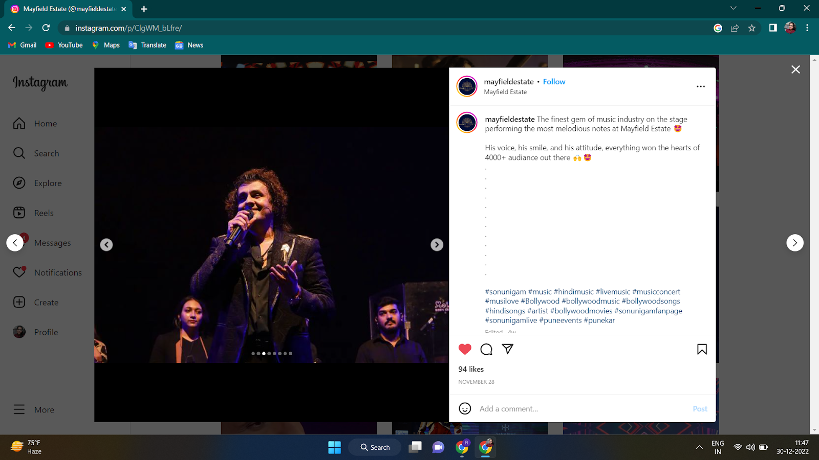The height and width of the screenshot is (460, 819).
Task: Open #sonunigam hashtag
Action: [x=505, y=292]
